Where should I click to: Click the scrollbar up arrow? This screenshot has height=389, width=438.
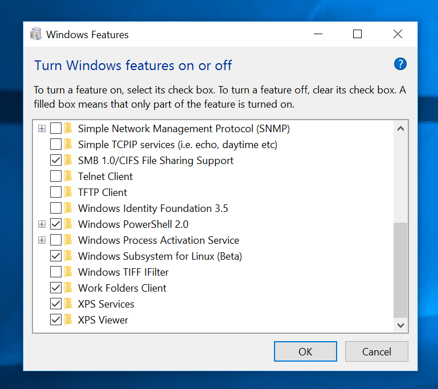pyautogui.click(x=400, y=129)
